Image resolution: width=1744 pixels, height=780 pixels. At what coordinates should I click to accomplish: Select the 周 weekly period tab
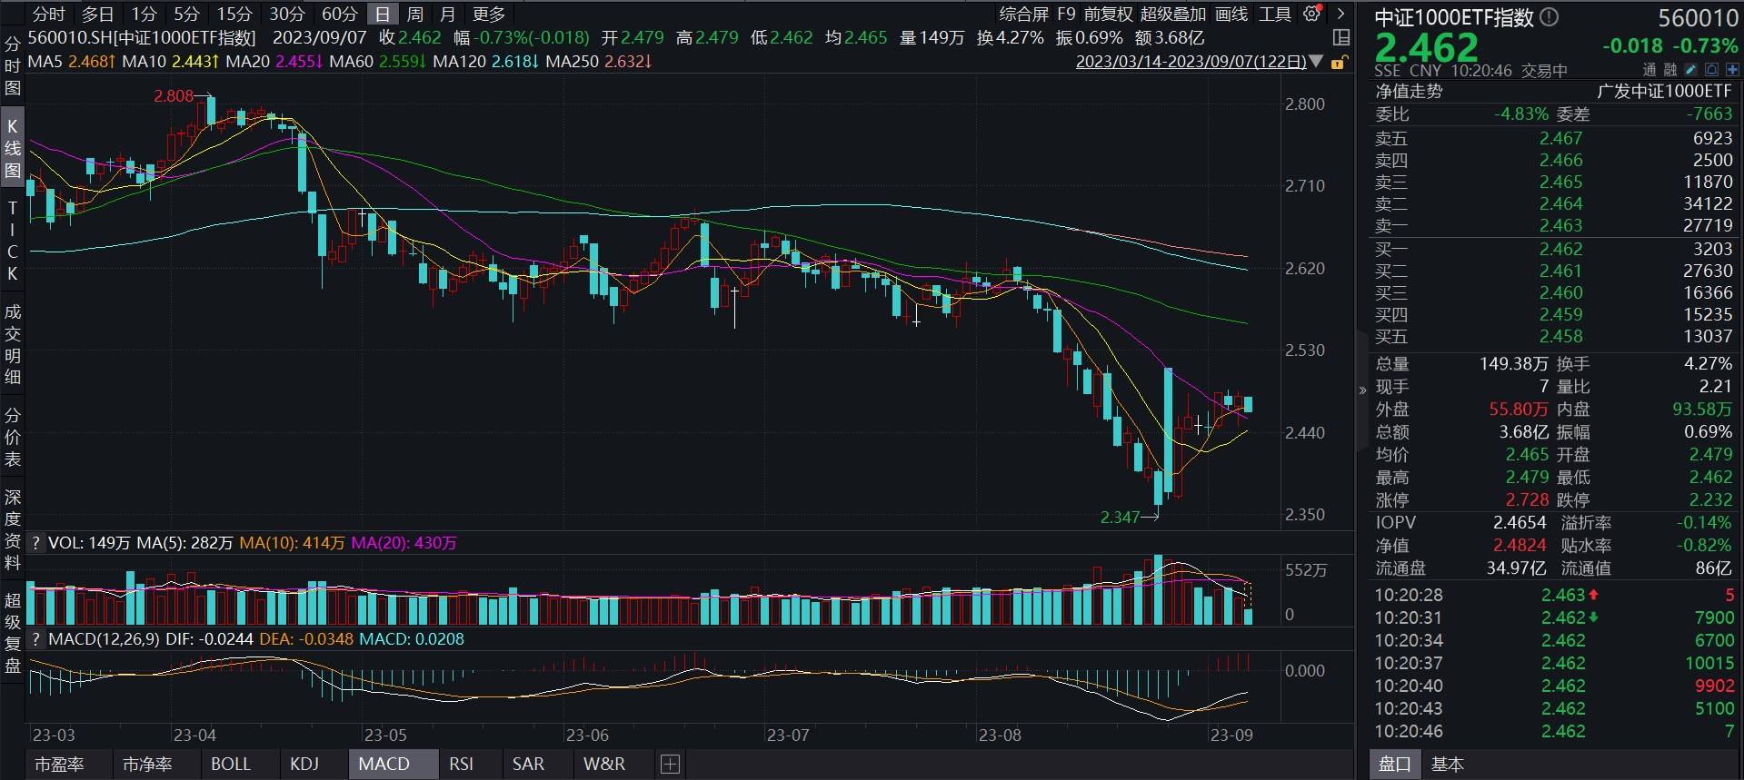click(x=415, y=14)
